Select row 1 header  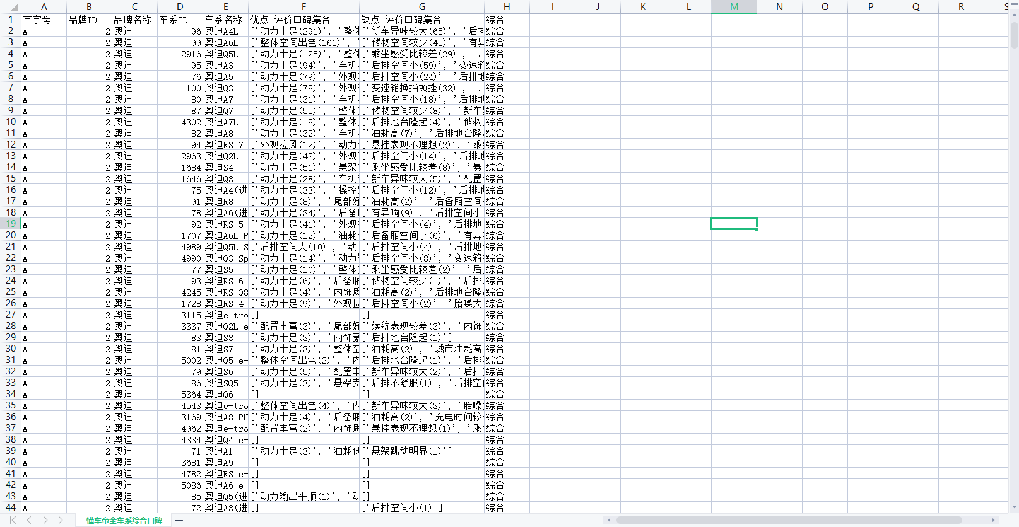(10, 20)
